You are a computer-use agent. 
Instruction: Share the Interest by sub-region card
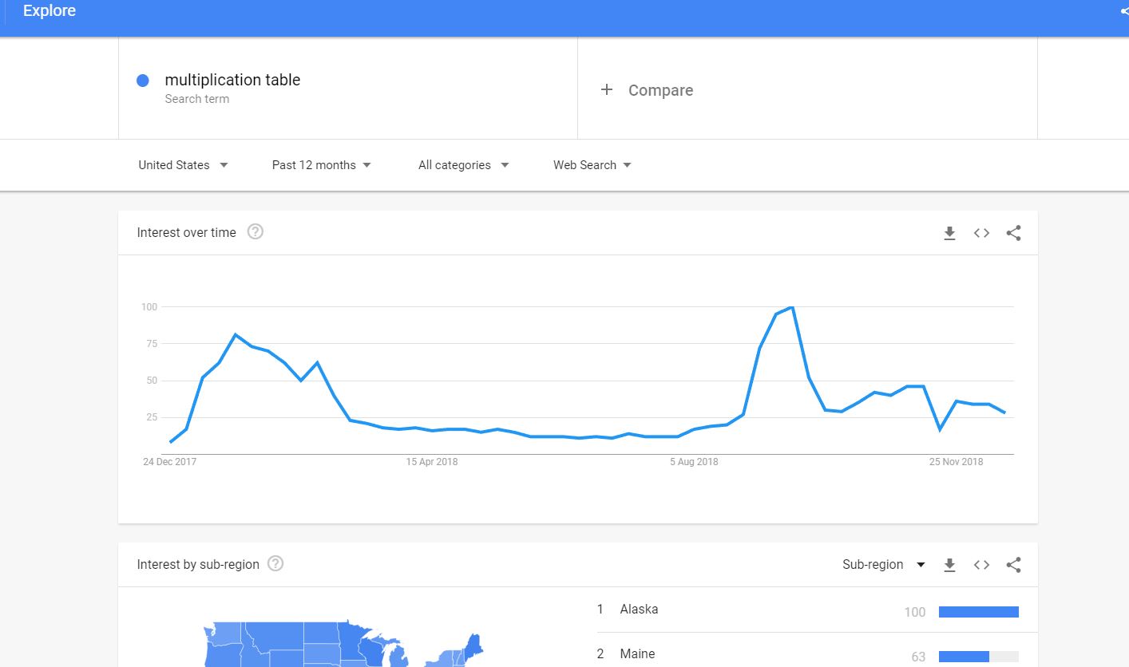click(1013, 565)
